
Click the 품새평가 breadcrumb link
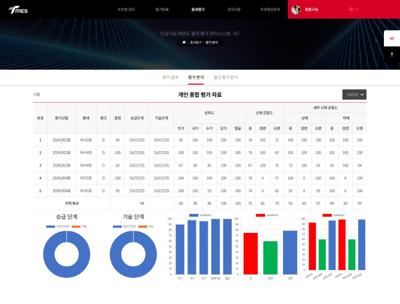(195, 42)
